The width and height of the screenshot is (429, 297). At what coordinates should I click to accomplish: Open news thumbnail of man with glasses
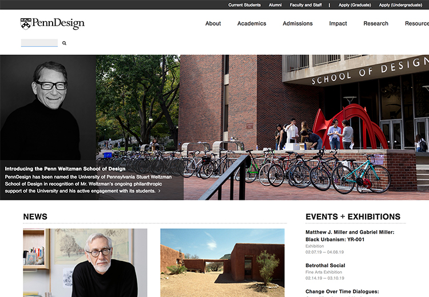85,263
